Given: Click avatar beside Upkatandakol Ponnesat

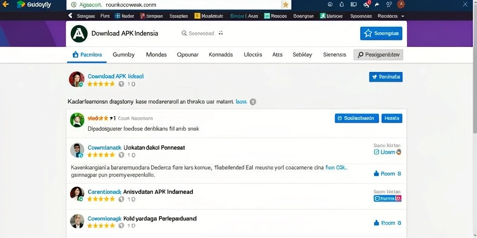Looking at the screenshot, I should point(77,150).
